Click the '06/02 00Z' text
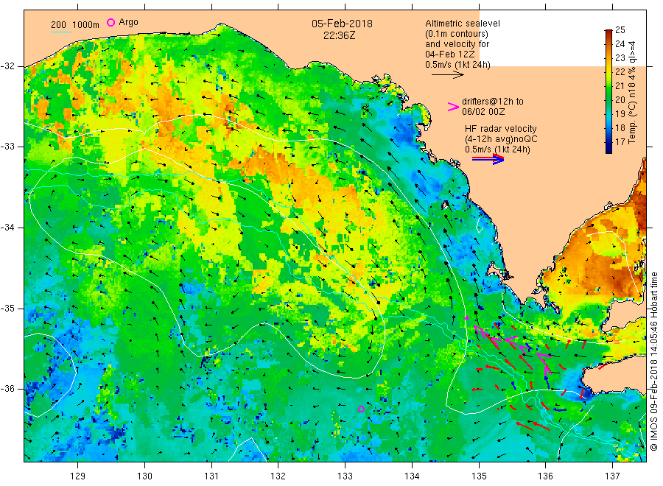Screen dimensions: 663x486 click(x=483, y=112)
